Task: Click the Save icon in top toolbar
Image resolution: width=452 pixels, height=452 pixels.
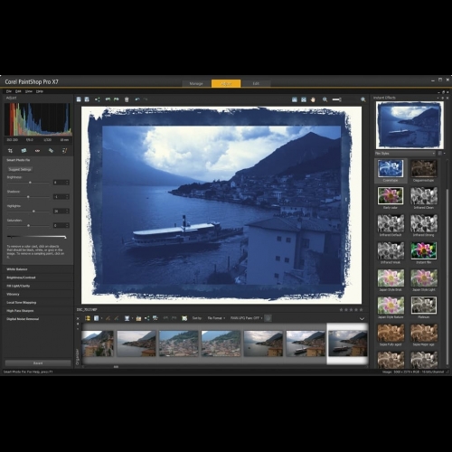Action: [x=79, y=99]
